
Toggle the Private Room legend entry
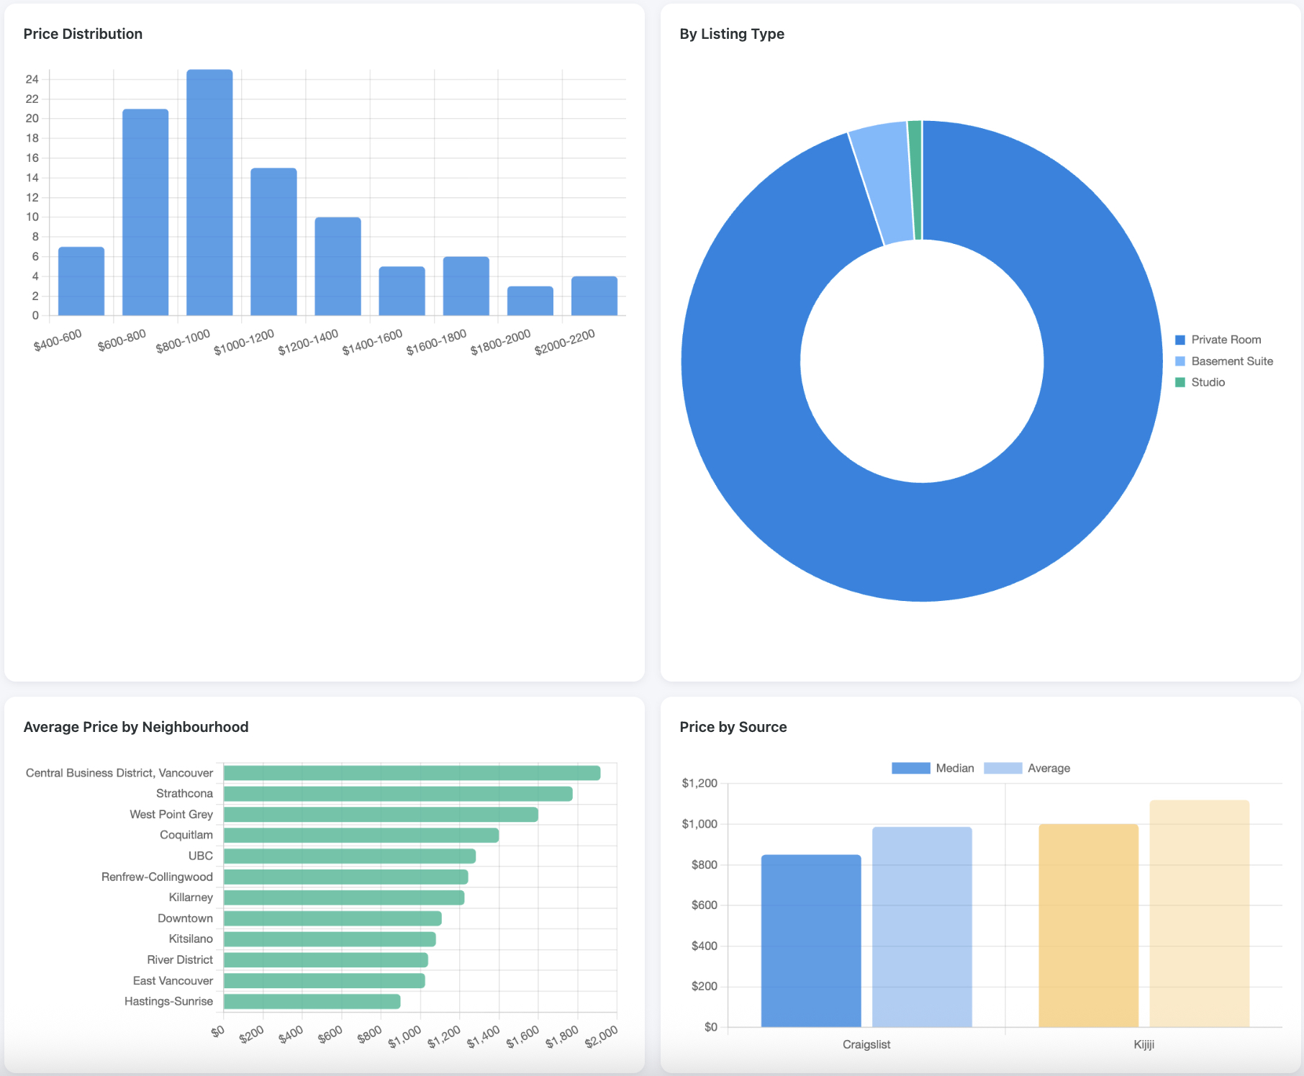coord(1225,340)
